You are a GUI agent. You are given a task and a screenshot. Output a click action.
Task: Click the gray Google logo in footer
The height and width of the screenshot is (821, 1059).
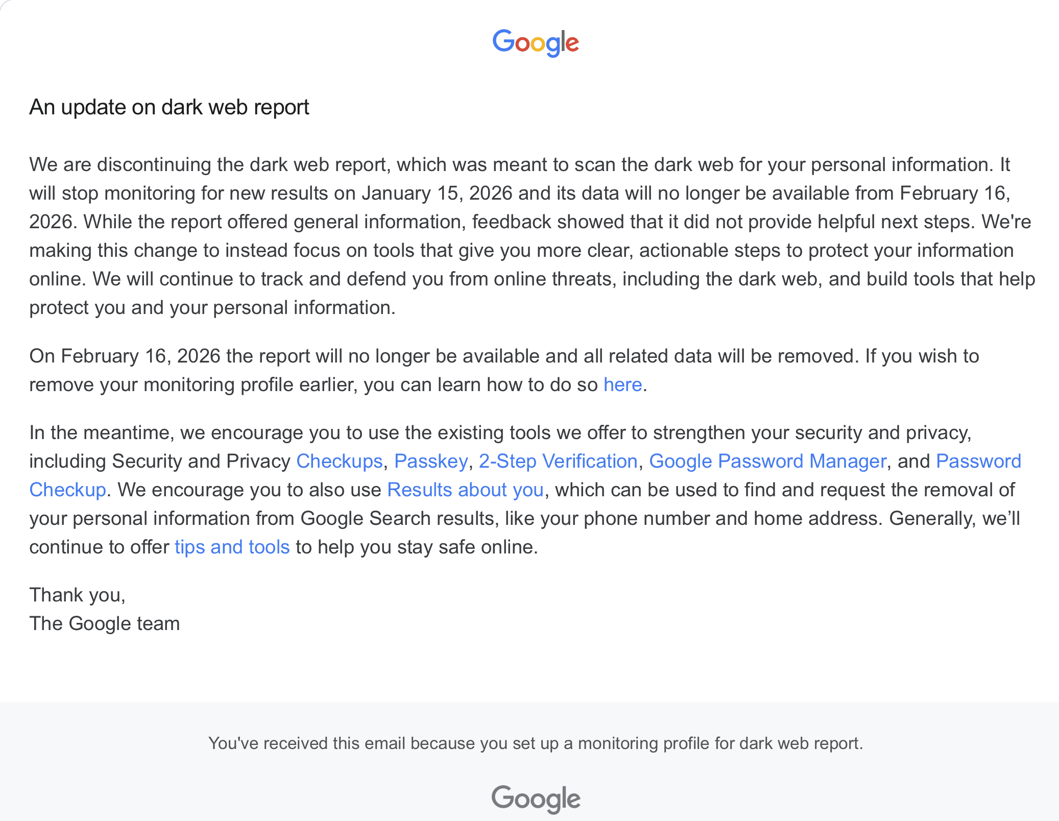pos(536,799)
